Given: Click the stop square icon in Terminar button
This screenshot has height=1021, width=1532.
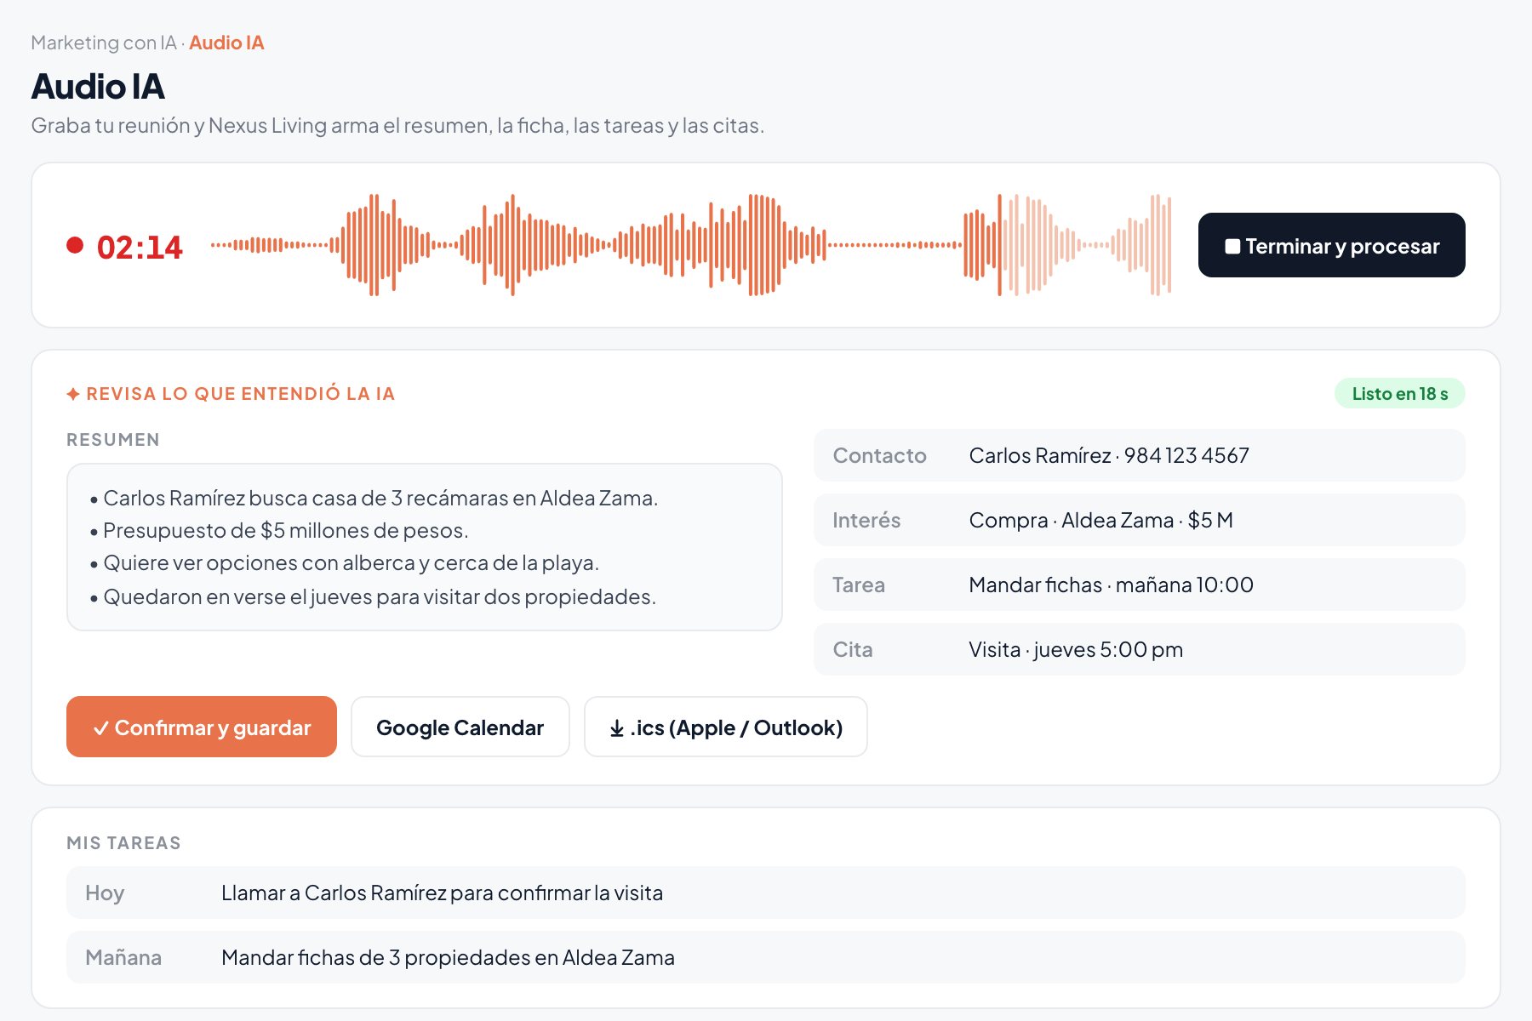Looking at the screenshot, I should (x=1232, y=247).
